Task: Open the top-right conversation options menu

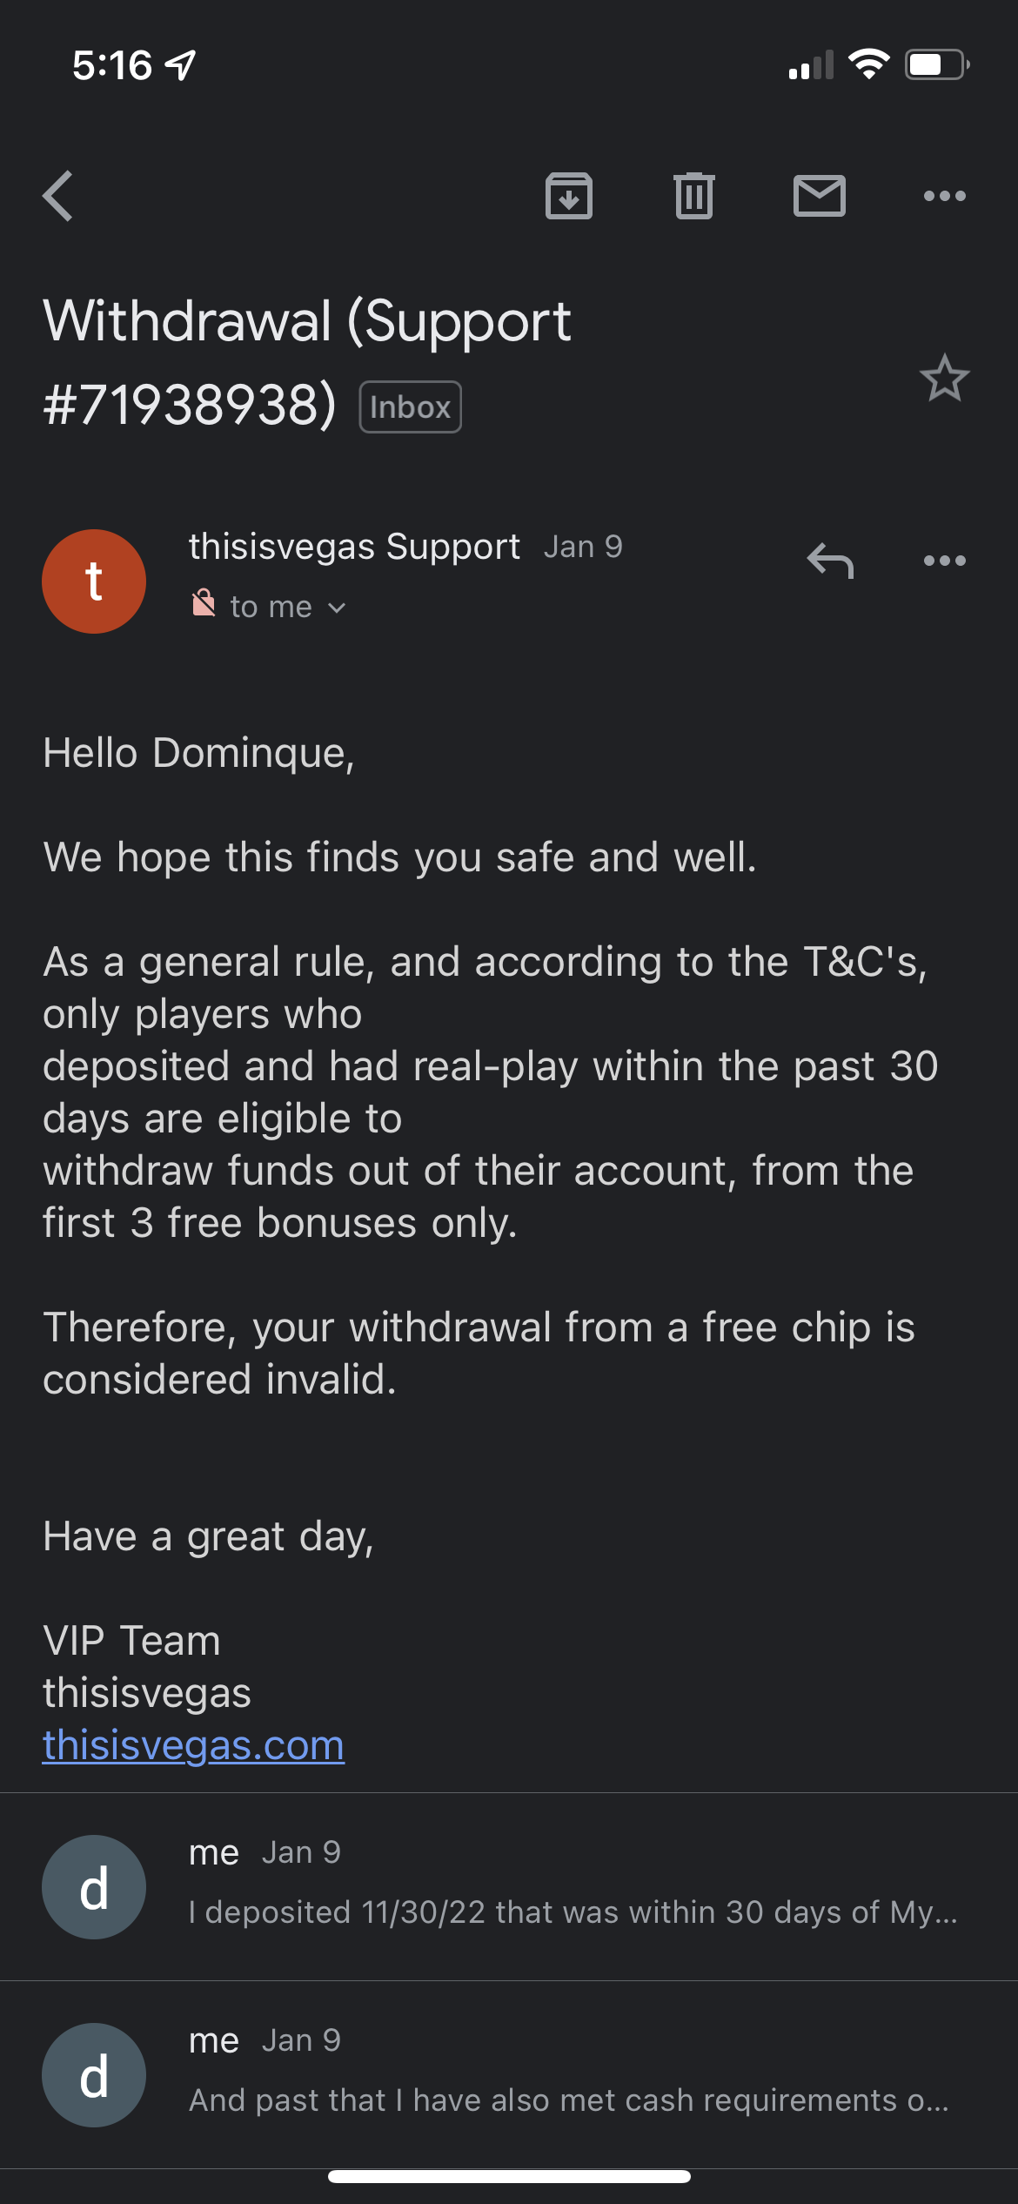Action: click(944, 196)
